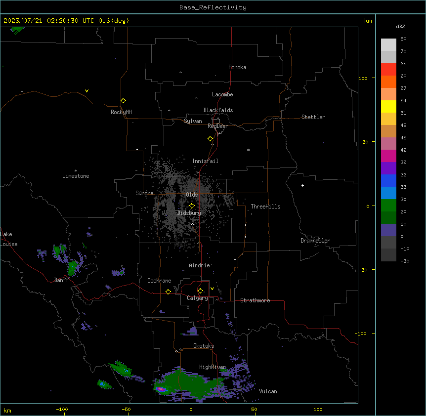Click the yellow V marker east of Calgary

click(x=212, y=289)
